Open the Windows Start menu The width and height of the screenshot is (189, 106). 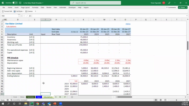[3, 103]
